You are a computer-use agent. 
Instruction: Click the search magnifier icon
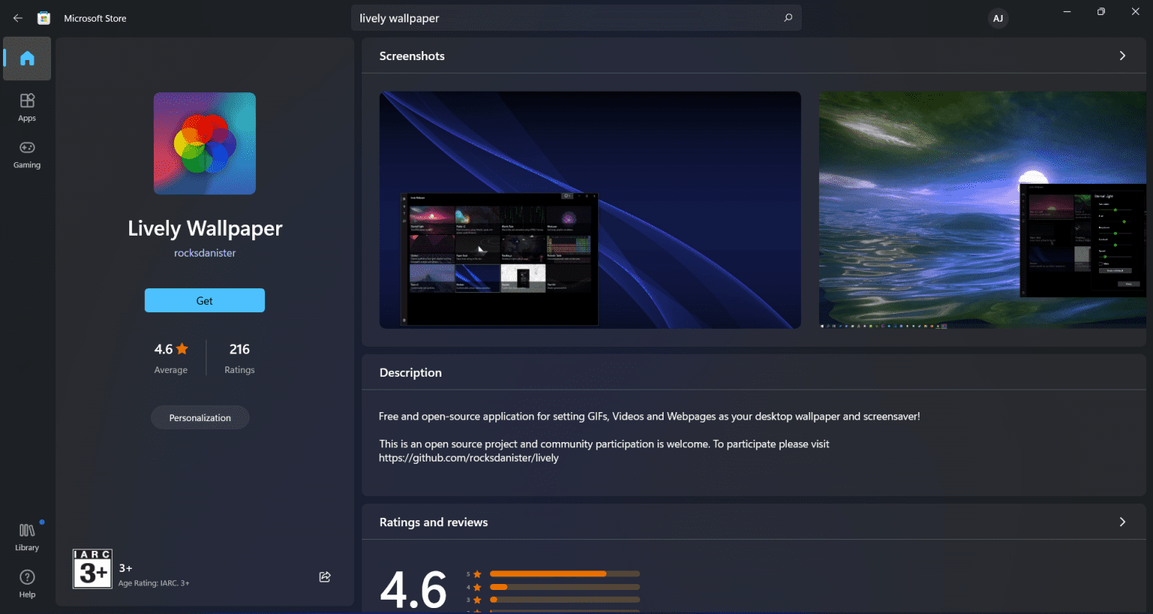(788, 18)
